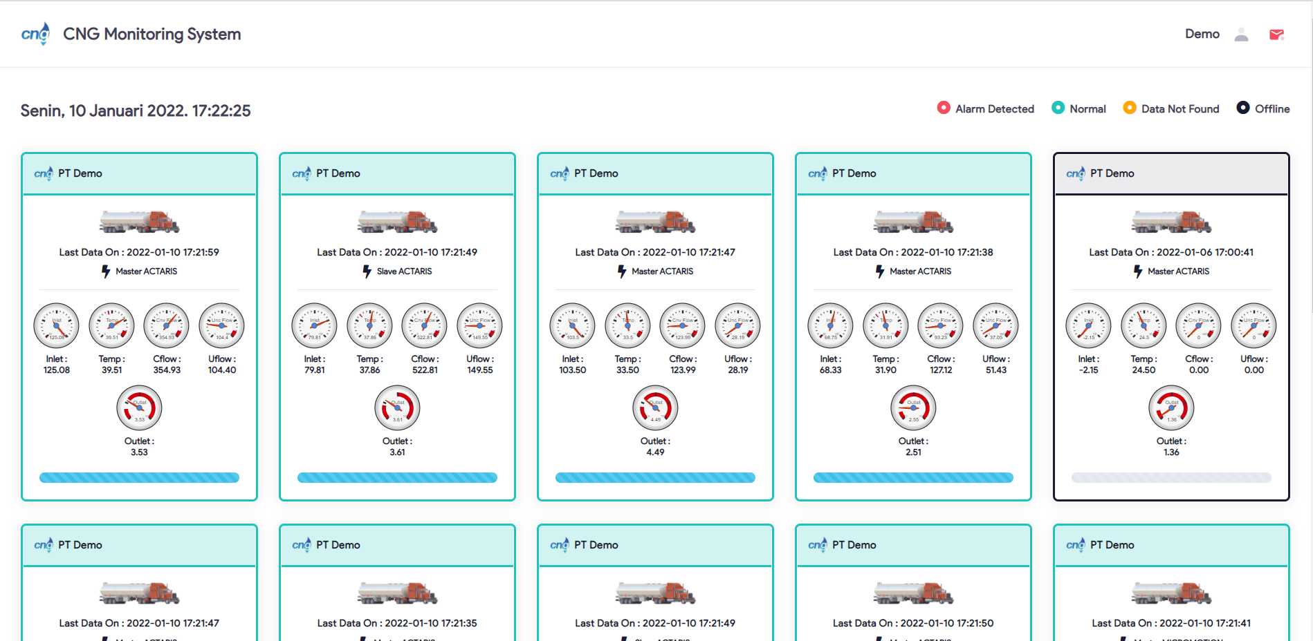Click the CNG Monitoring System title
Screen dimensions: 1313x641
pos(151,34)
